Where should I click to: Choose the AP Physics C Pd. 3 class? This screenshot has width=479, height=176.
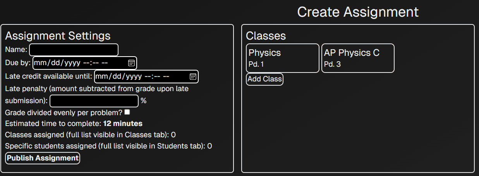pyautogui.click(x=357, y=58)
